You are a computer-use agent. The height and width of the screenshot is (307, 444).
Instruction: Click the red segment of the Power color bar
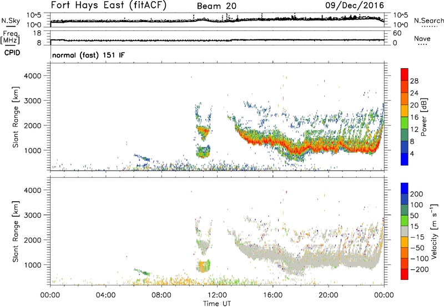405,74
